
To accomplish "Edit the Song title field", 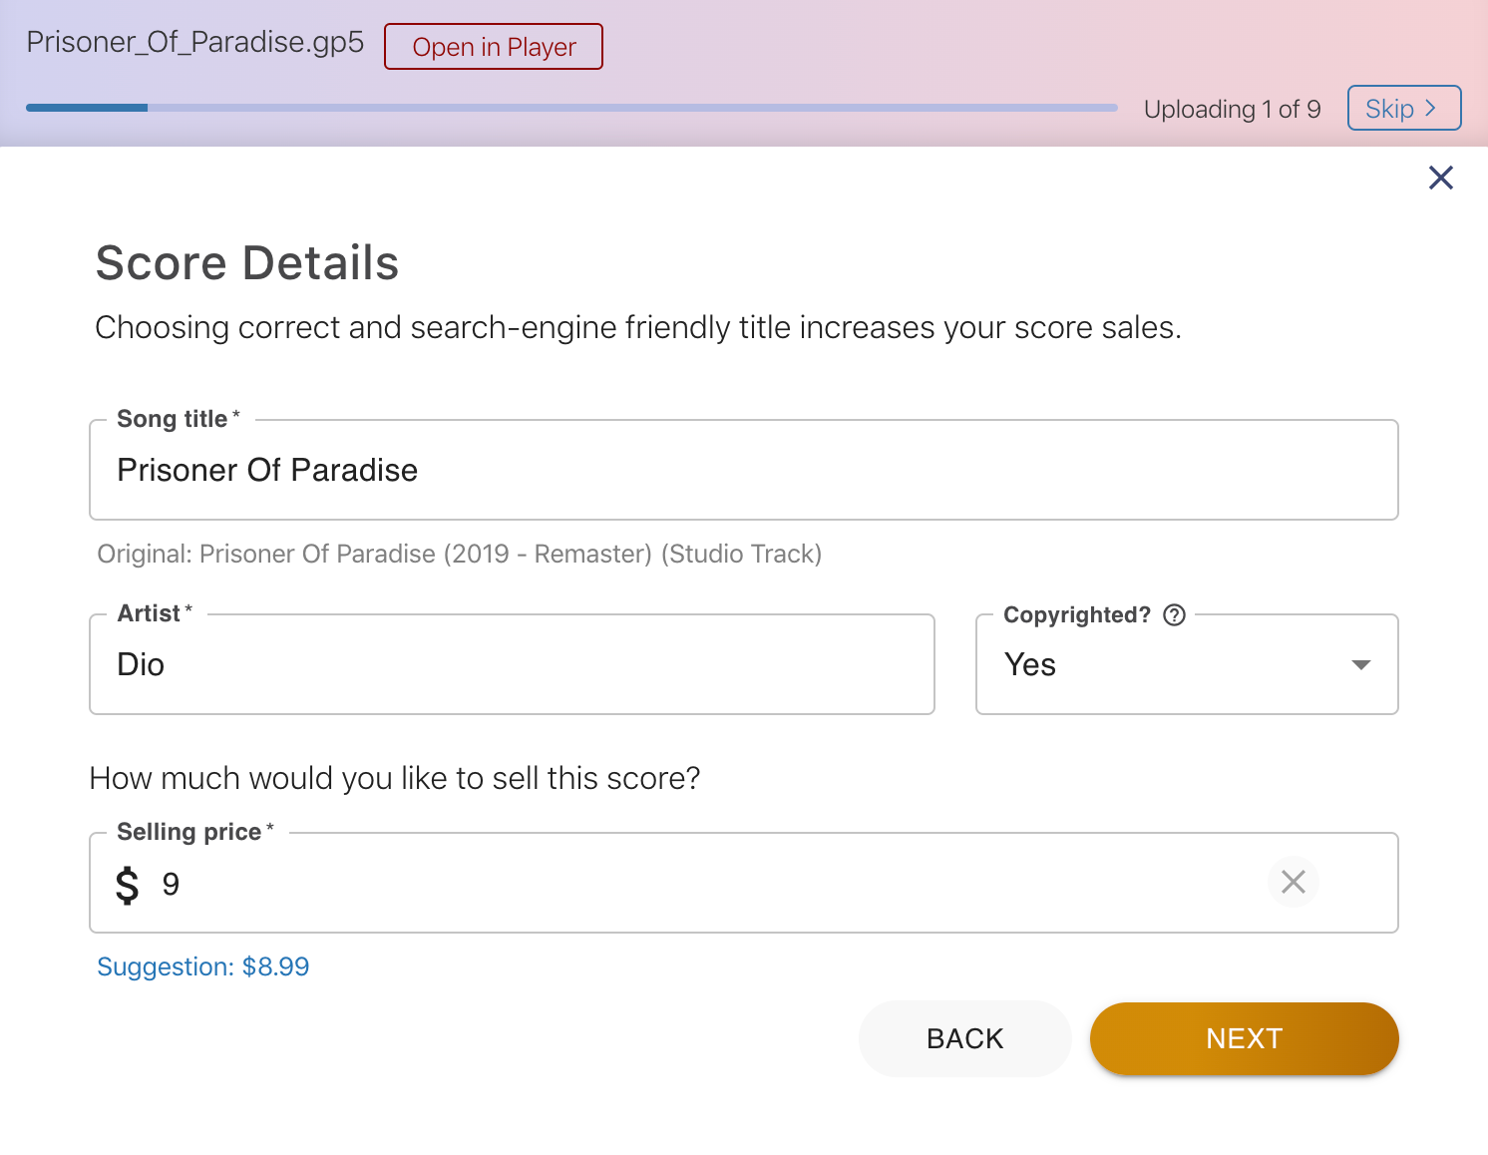I will tap(744, 470).
